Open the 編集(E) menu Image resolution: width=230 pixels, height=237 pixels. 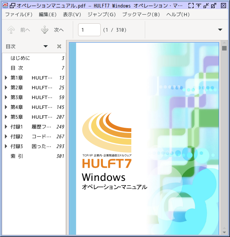(48, 15)
